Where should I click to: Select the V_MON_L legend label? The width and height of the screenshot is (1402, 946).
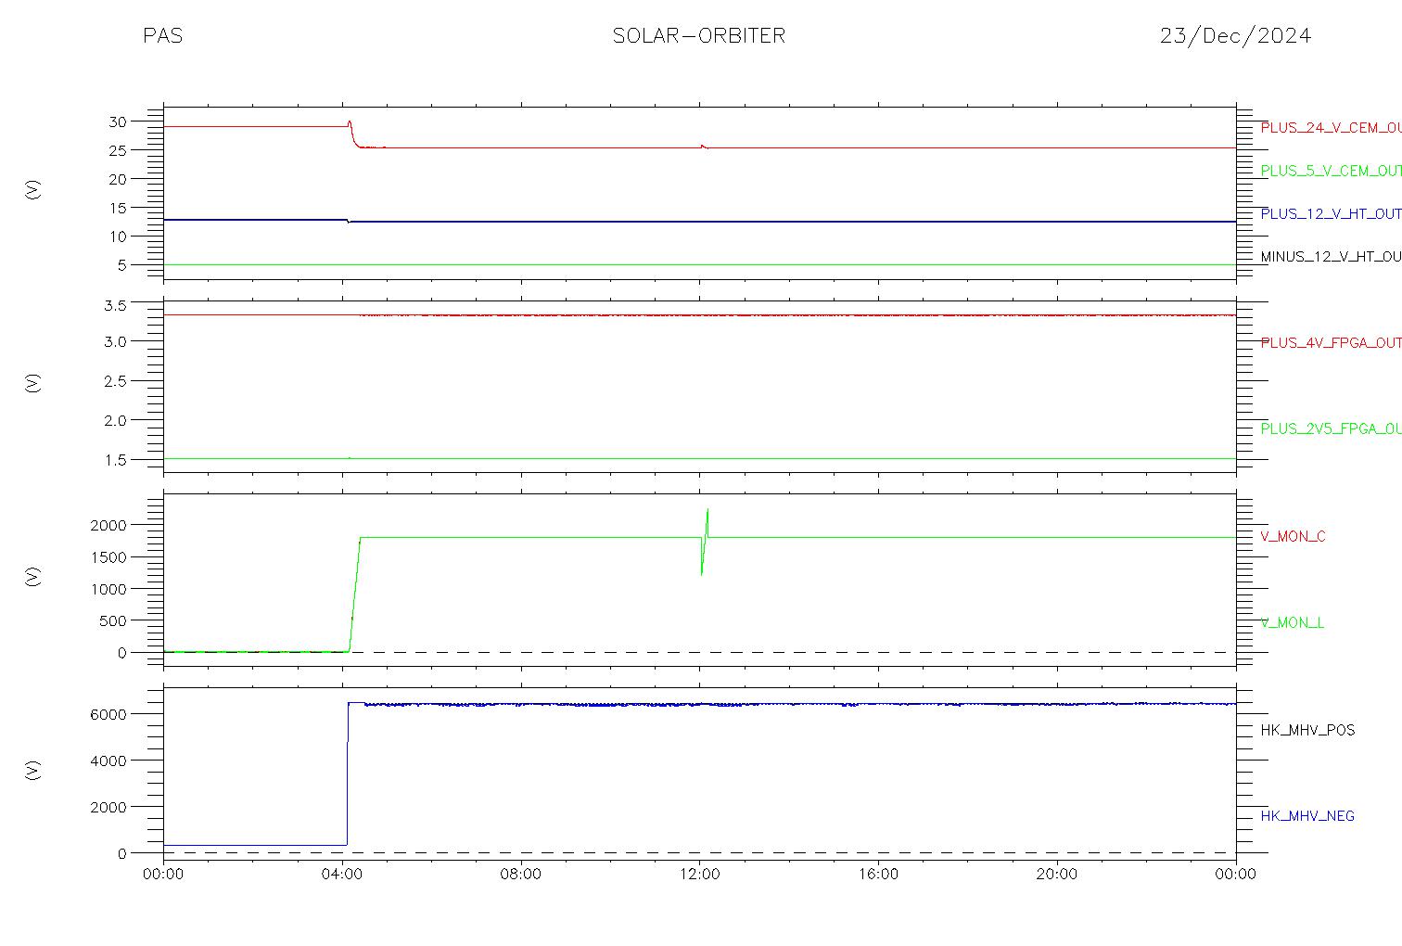(x=1292, y=623)
